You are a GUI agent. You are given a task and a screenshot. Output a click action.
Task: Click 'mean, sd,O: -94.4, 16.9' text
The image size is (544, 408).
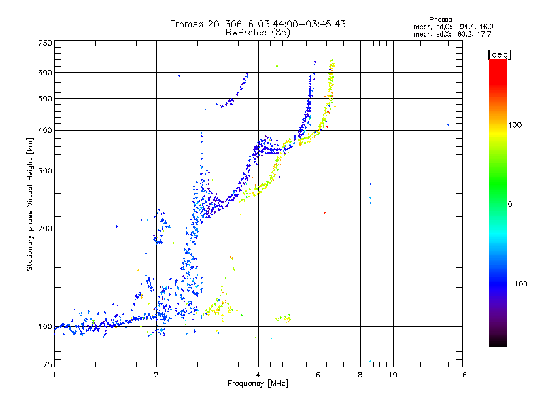pos(453,27)
